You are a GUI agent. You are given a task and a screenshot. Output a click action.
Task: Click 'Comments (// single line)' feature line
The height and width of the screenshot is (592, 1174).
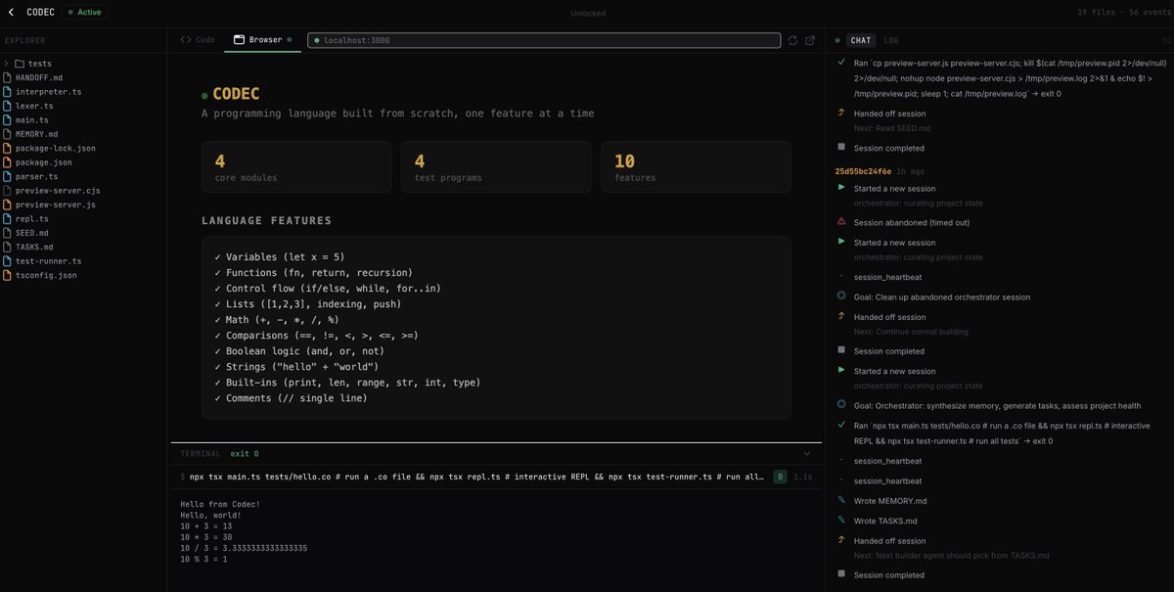(291, 398)
